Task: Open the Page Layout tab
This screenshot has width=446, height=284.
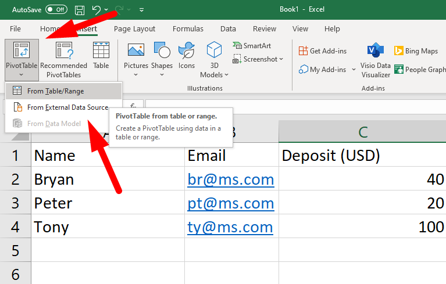Action: tap(134, 29)
